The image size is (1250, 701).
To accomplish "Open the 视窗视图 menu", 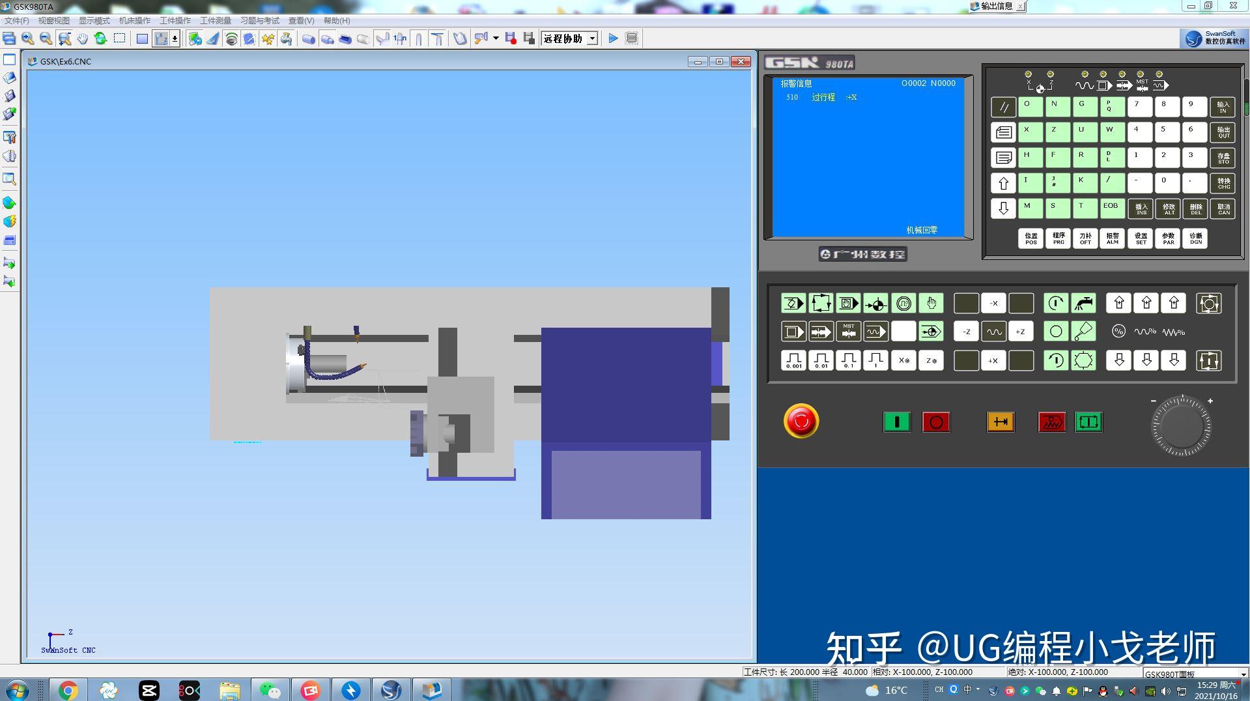I will 54,20.
